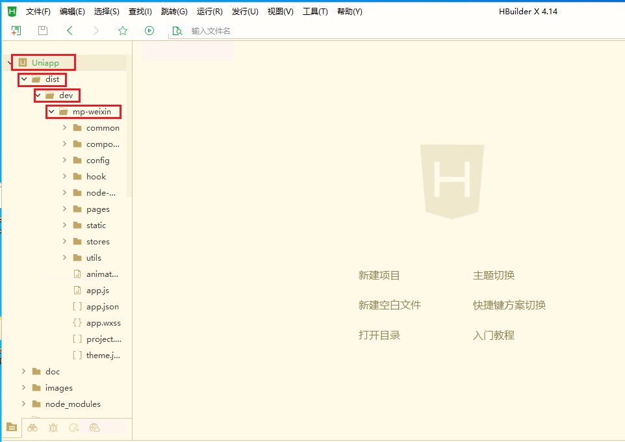This screenshot has height=442, width=625.
Task: Click the 打开目录 link
Action: click(x=379, y=335)
